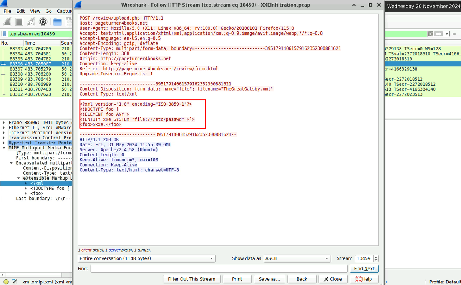Viewport: 461px width, 285px height.
Task: Click the Print button
Action: pyautogui.click(x=237, y=279)
